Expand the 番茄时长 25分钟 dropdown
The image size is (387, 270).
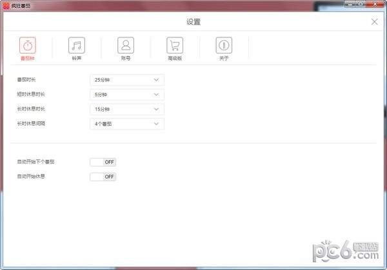[127, 80]
